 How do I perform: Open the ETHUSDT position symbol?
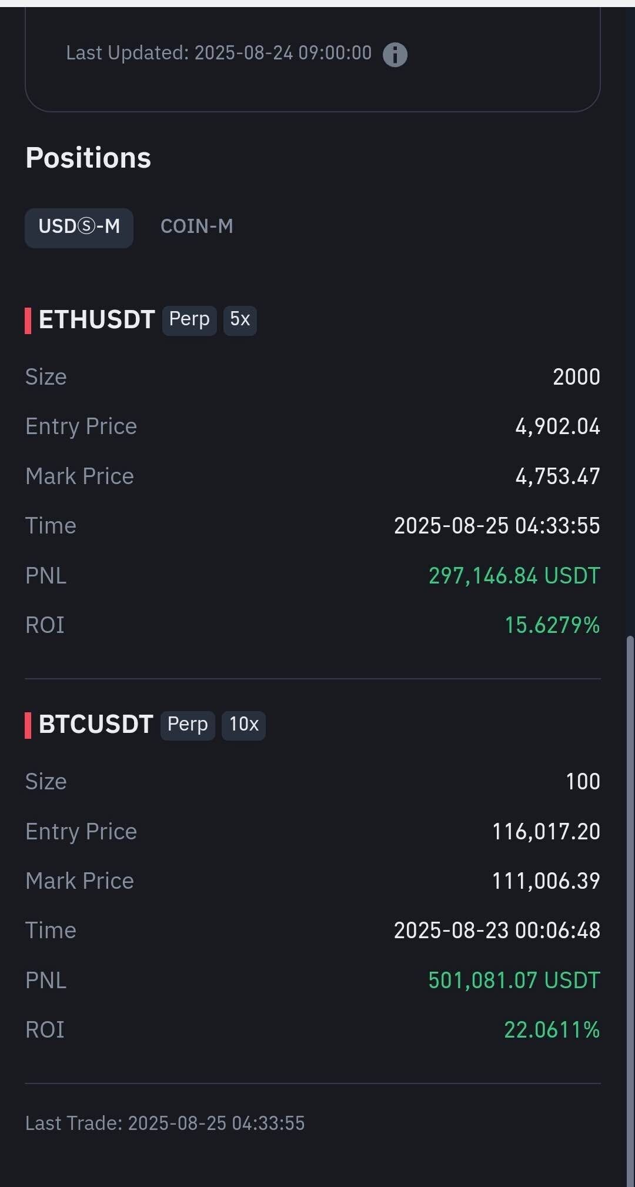click(96, 320)
